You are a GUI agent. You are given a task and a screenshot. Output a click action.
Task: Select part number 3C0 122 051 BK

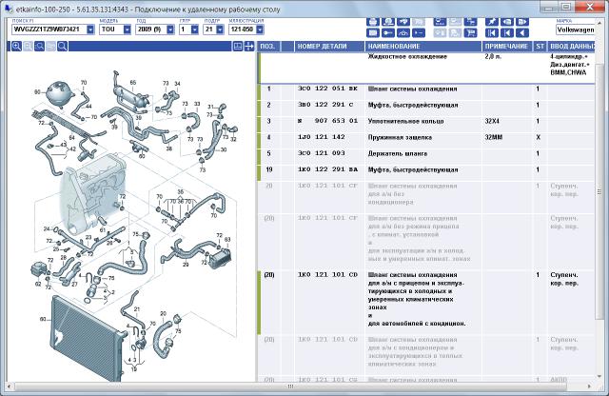coord(327,89)
